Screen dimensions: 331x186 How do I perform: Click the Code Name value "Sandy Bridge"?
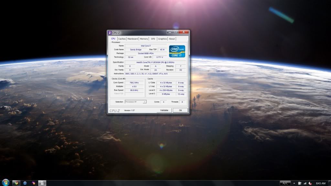pos(136,49)
